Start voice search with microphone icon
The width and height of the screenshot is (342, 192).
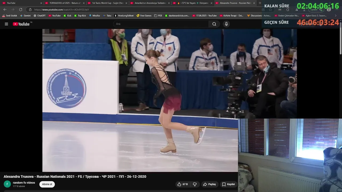(x=226, y=24)
